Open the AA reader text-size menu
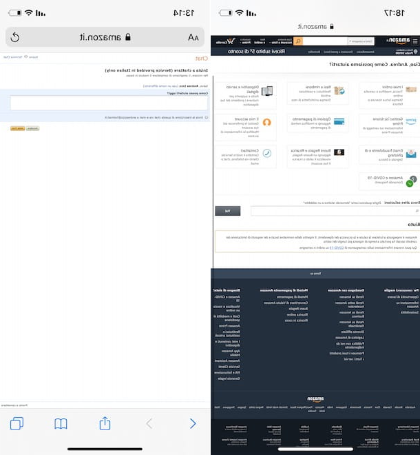 coord(193,37)
